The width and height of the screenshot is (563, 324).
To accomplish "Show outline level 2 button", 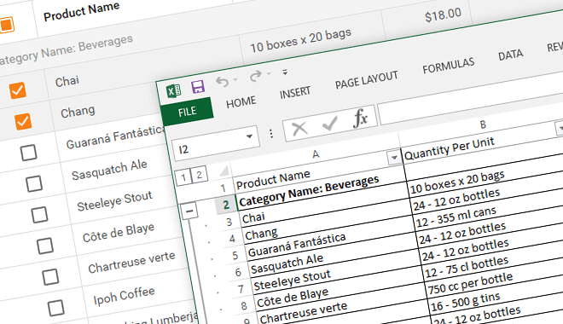I will (x=200, y=175).
